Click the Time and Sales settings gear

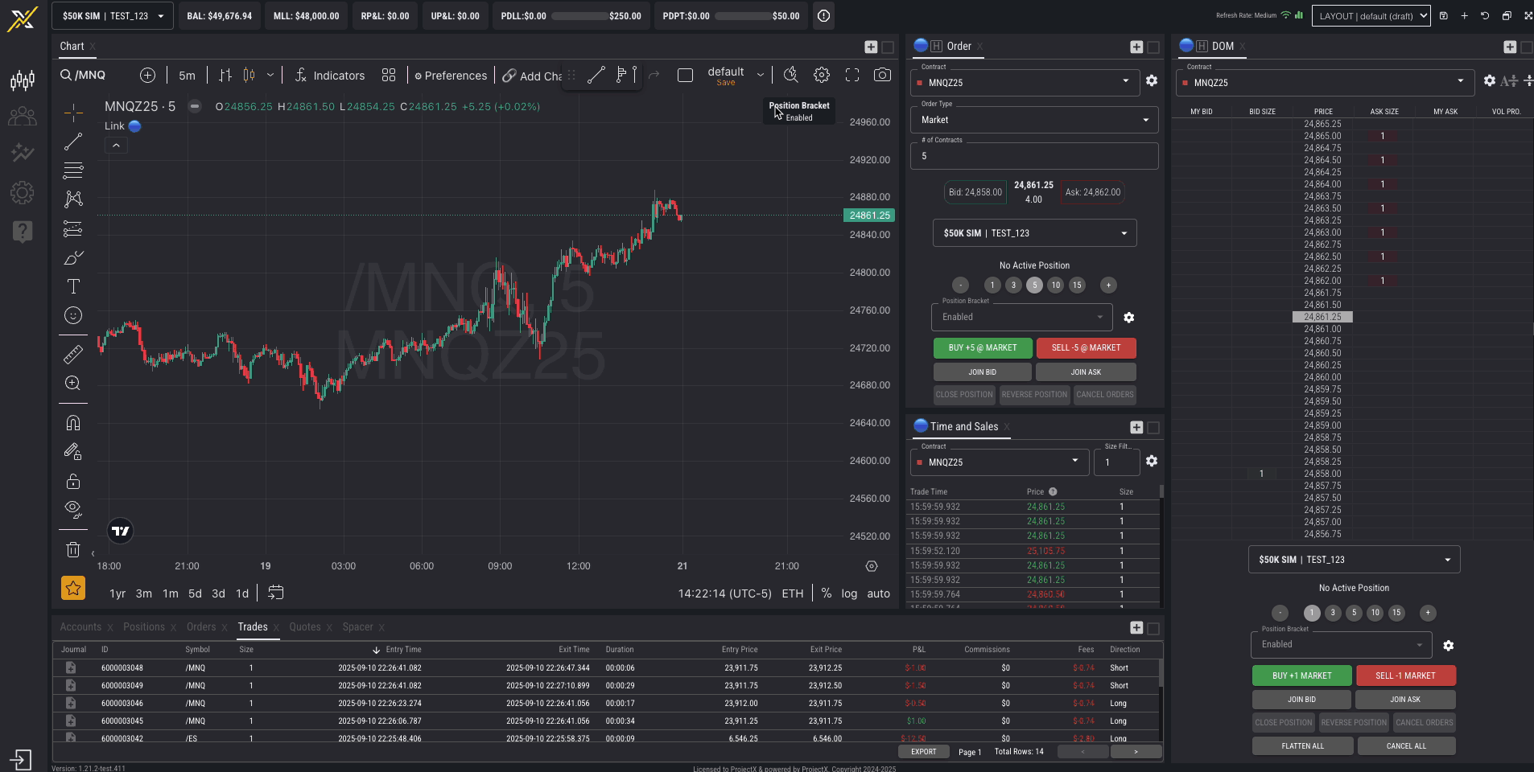click(x=1152, y=461)
